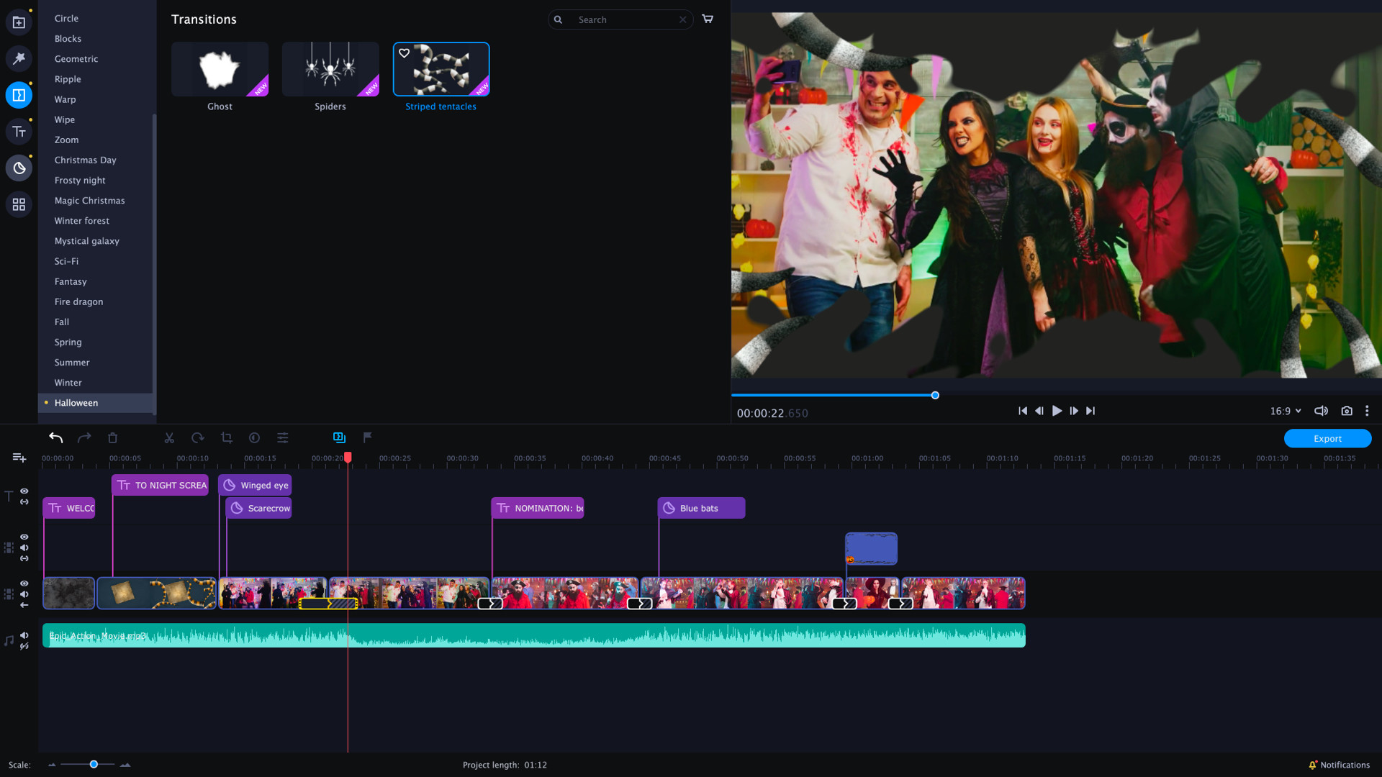Select the Striped tentacles transition thumbnail

click(441, 69)
